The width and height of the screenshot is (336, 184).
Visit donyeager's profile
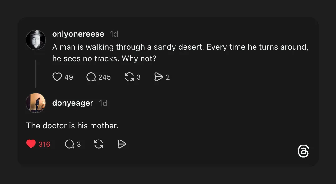click(x=72, y=103)
